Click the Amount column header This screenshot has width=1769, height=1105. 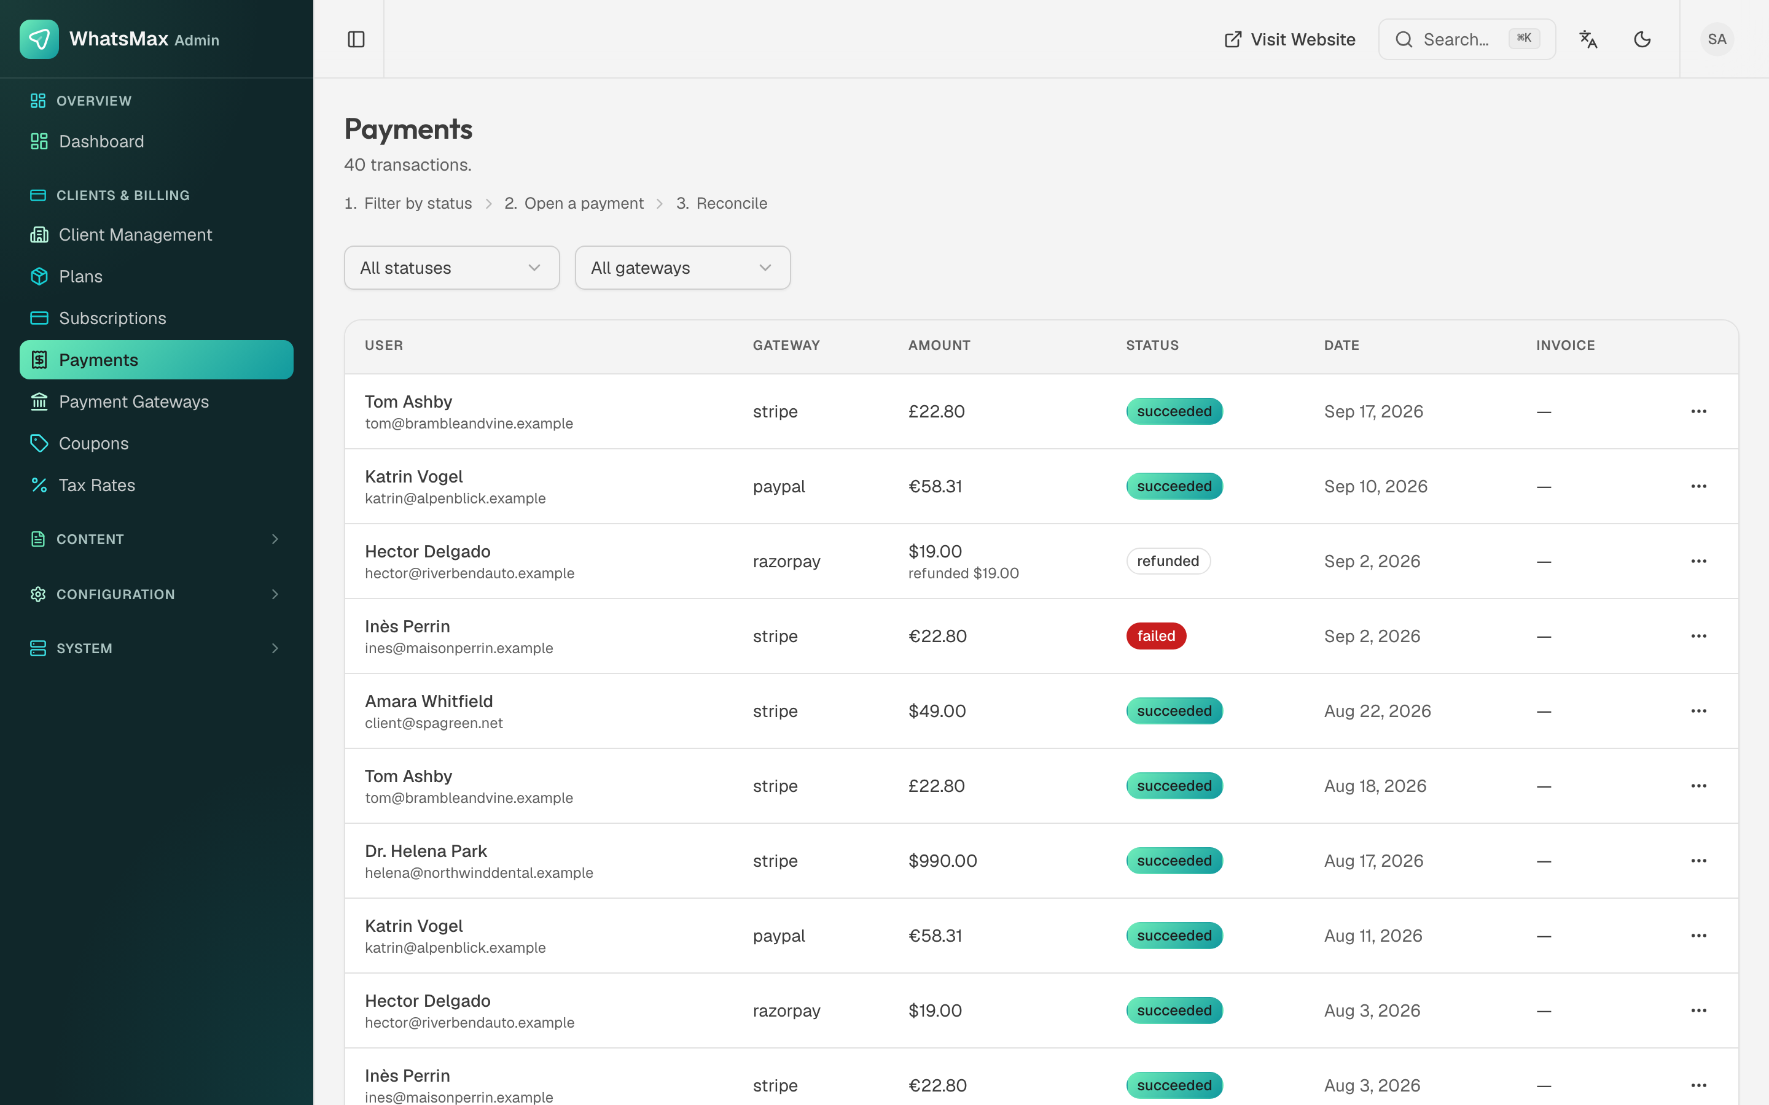click(939, 346)
